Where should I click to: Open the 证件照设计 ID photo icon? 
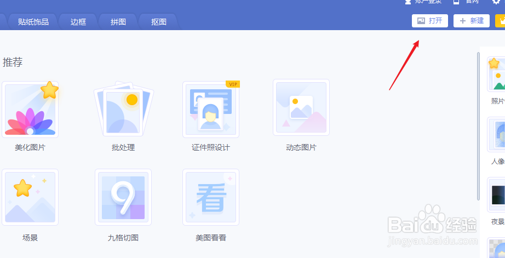click(211, 110)
